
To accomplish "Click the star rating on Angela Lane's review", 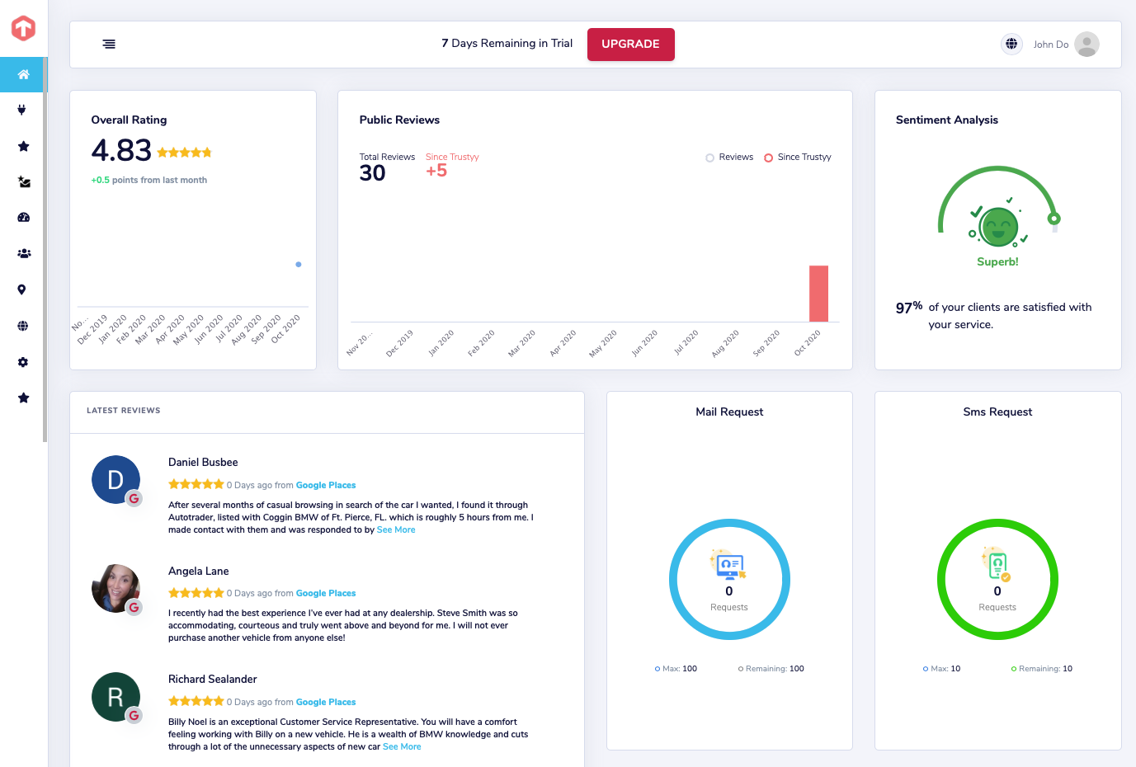I will pos(196,593).
